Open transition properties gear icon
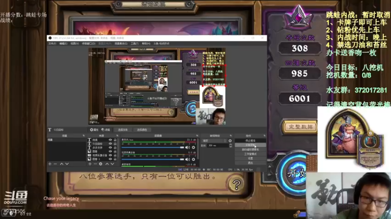The width and height of the screenshot is (391, 219). [230, 141]
